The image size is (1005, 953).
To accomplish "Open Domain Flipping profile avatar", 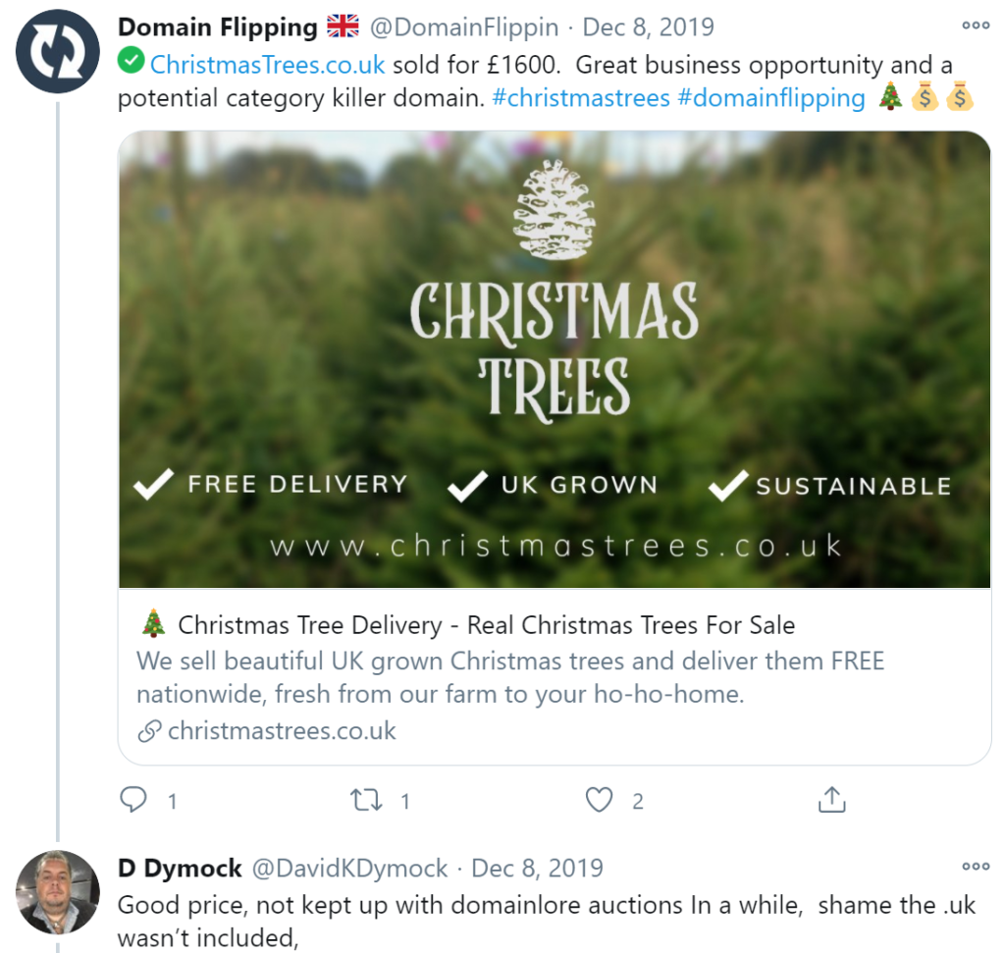I will click(x=58, y=51).
